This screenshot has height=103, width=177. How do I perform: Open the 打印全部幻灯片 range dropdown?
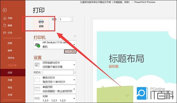pyautogui.click(x=55, y=65)
